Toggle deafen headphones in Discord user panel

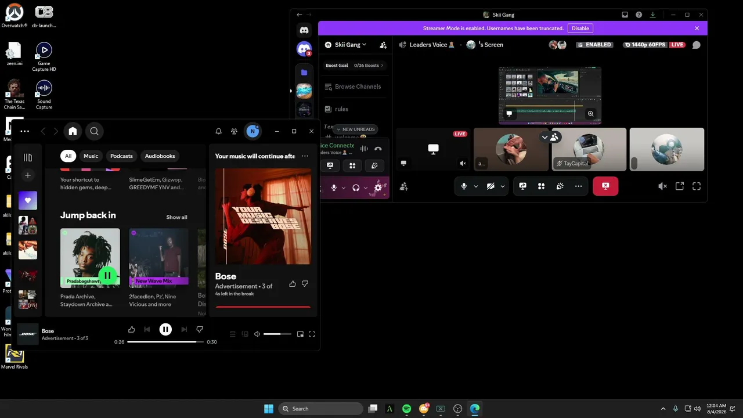pos(356,188)
